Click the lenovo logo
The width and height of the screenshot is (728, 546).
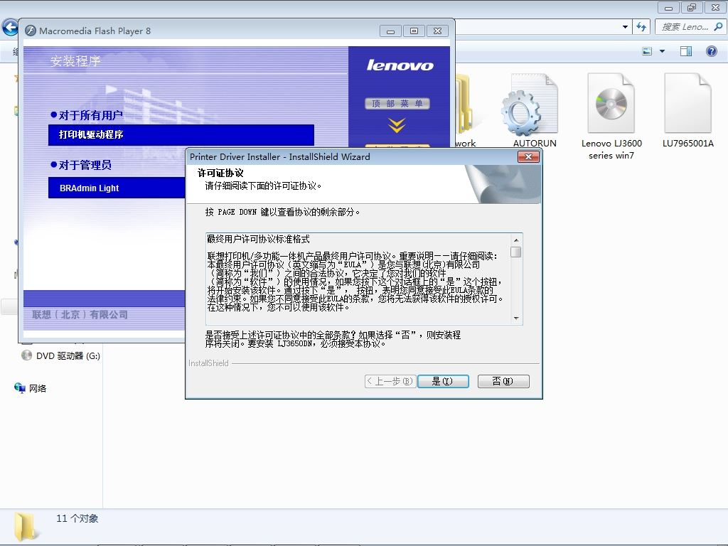coord(400,65)
